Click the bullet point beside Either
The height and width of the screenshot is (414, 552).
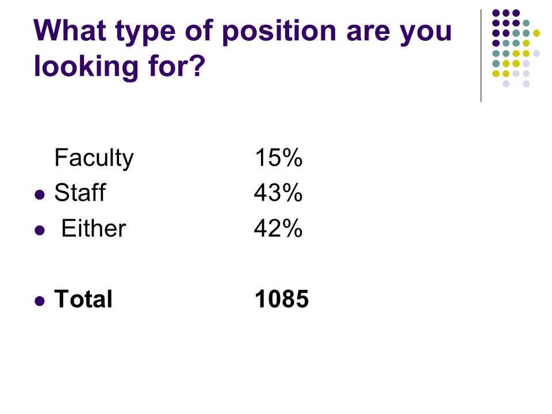pyautogui.click(x=40, y=230)
